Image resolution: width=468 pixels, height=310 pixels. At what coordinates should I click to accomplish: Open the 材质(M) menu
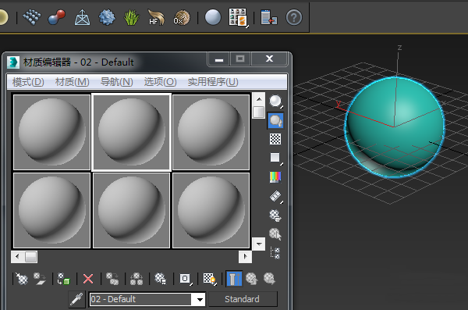click(x=73, y=82)
